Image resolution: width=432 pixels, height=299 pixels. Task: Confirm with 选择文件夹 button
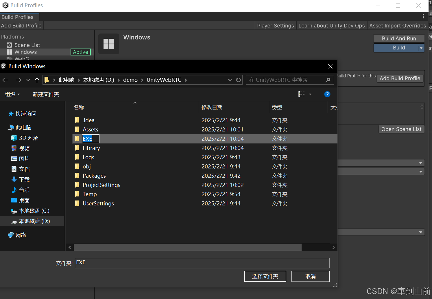[x=265, y=276]
